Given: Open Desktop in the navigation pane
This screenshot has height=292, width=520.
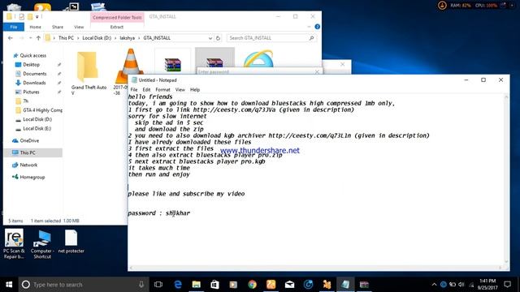Looking at the screenshot, I should [31, 65].
